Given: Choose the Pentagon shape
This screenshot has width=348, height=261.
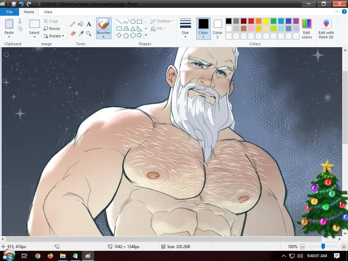Looking at the screenshot, I should tap(126, 35).
